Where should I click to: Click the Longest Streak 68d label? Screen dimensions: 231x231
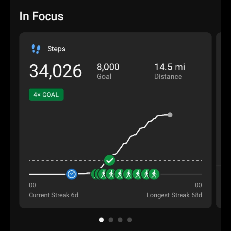point(174,195)
